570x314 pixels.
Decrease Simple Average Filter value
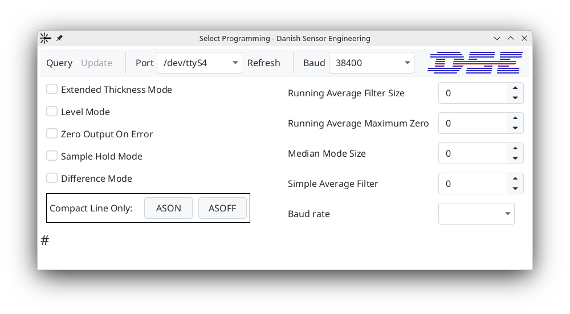(x=515, y=189)
